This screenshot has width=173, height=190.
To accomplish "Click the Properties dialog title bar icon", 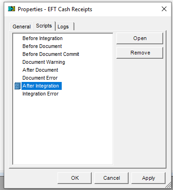I will point(11,9).
